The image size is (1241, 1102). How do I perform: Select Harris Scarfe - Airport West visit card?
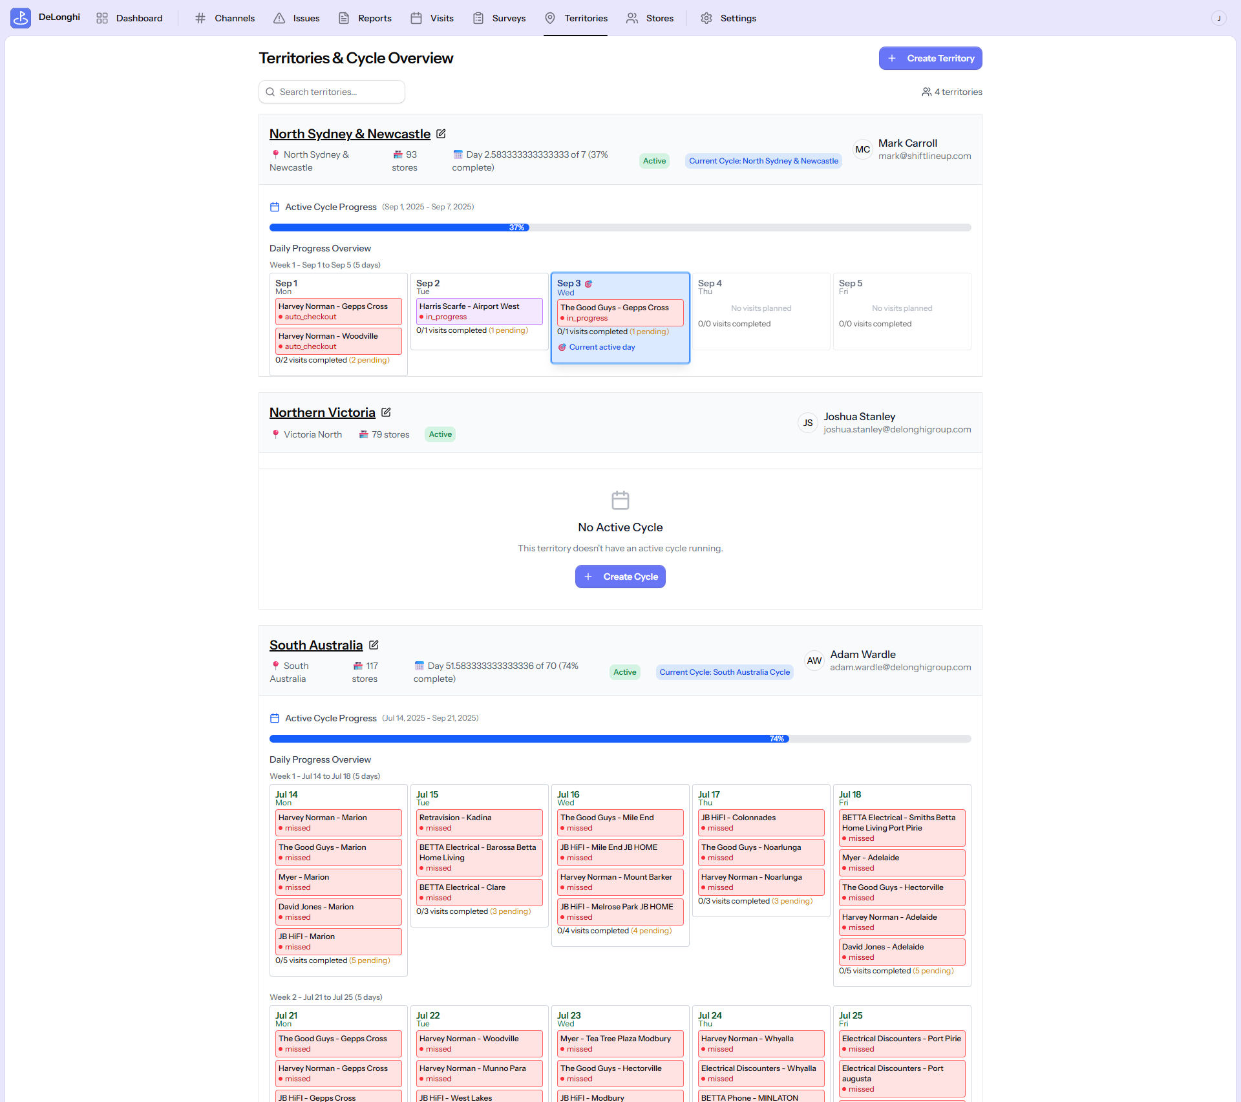[480, 312]
